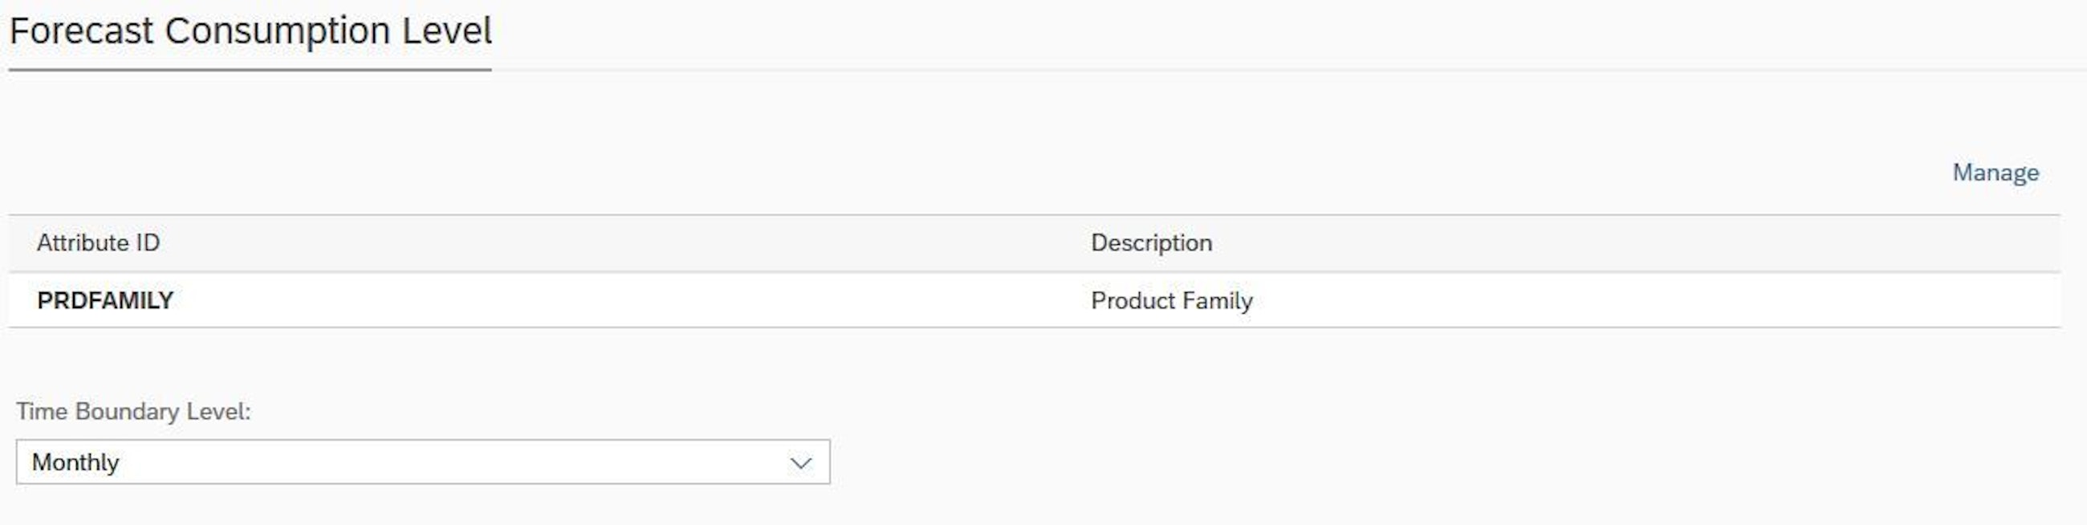Viewport: 2087px width, 525px height.
Task: Select the Forecast Consumption Level tab
Action: click(250, 32)
